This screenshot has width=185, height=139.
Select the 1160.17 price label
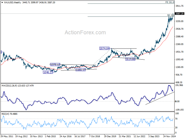point(80,70)
